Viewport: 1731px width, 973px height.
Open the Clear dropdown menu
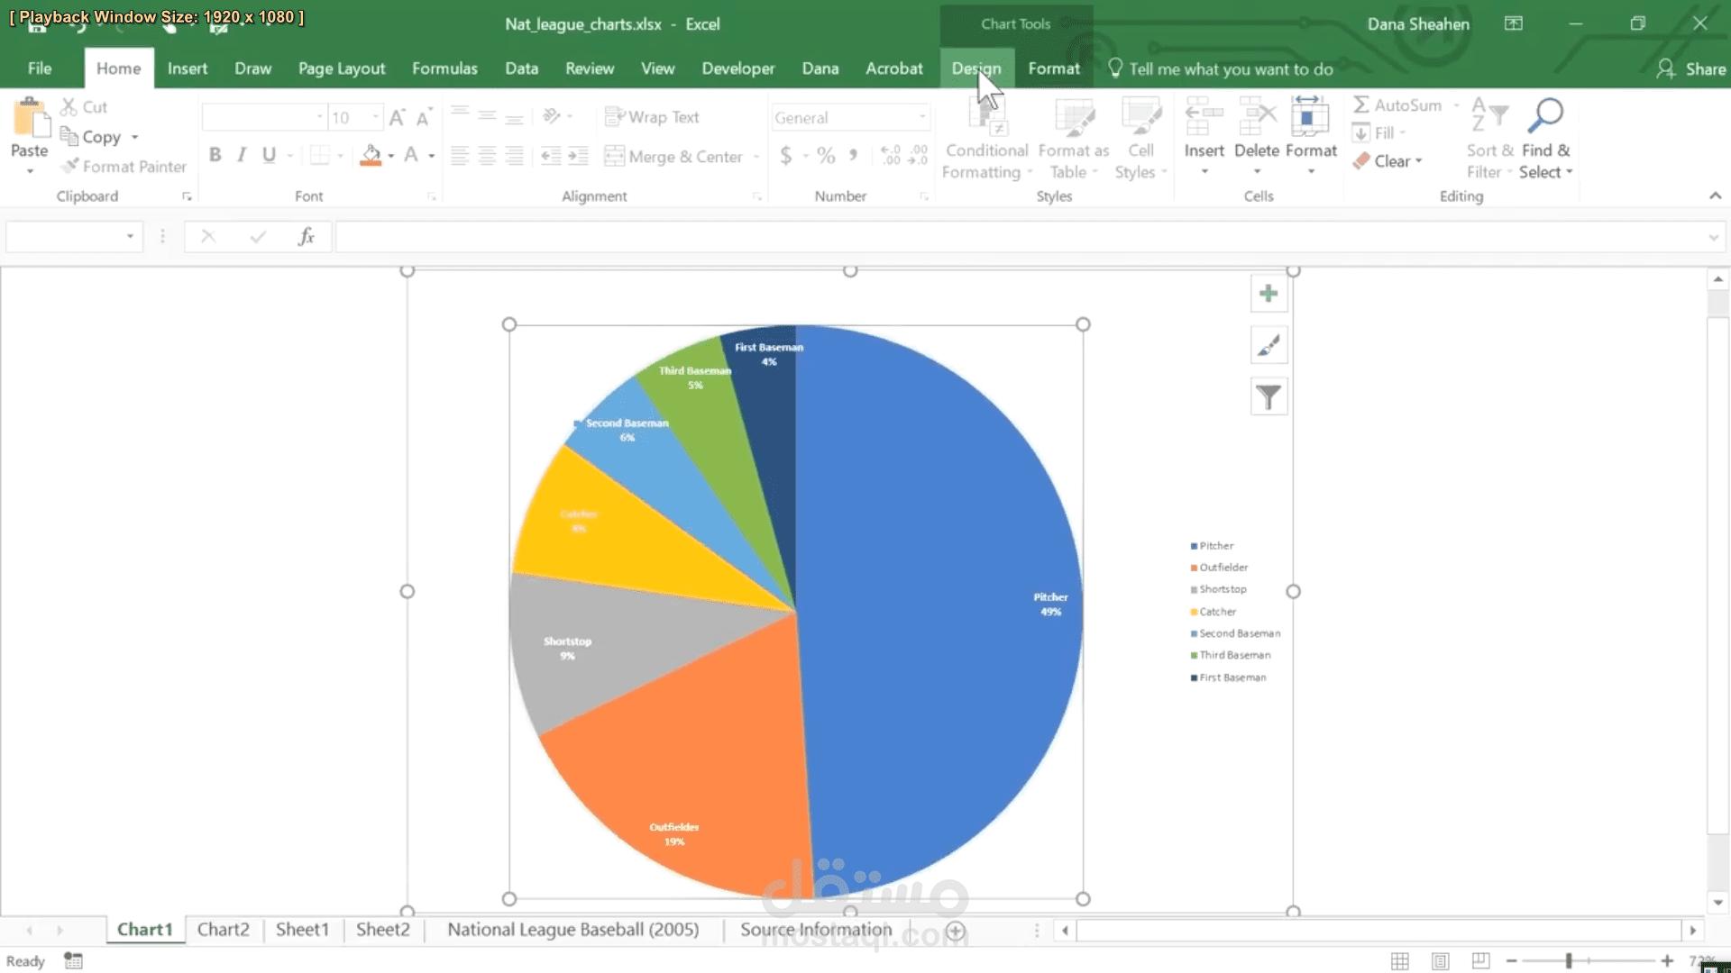pos(1388,161)
